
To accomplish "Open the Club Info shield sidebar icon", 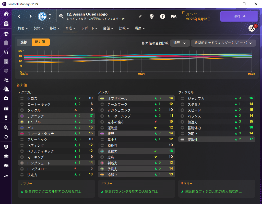I will click(x=6, y=147).
